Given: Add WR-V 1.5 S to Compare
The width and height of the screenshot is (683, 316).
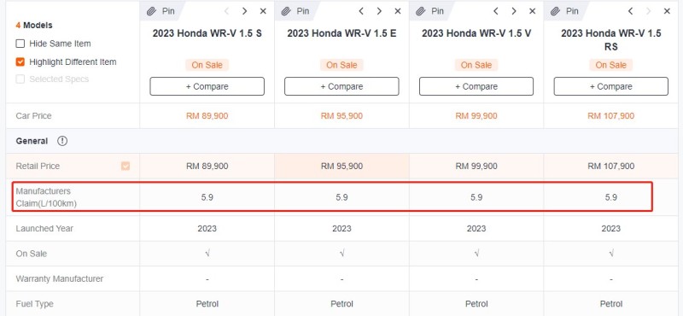Looking at the screenshot, I should click(207, 86).
